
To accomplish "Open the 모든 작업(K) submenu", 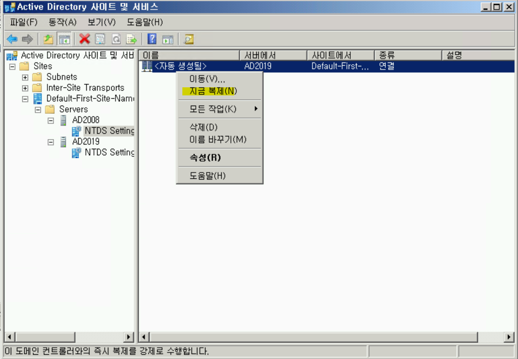I will point(220,109).
